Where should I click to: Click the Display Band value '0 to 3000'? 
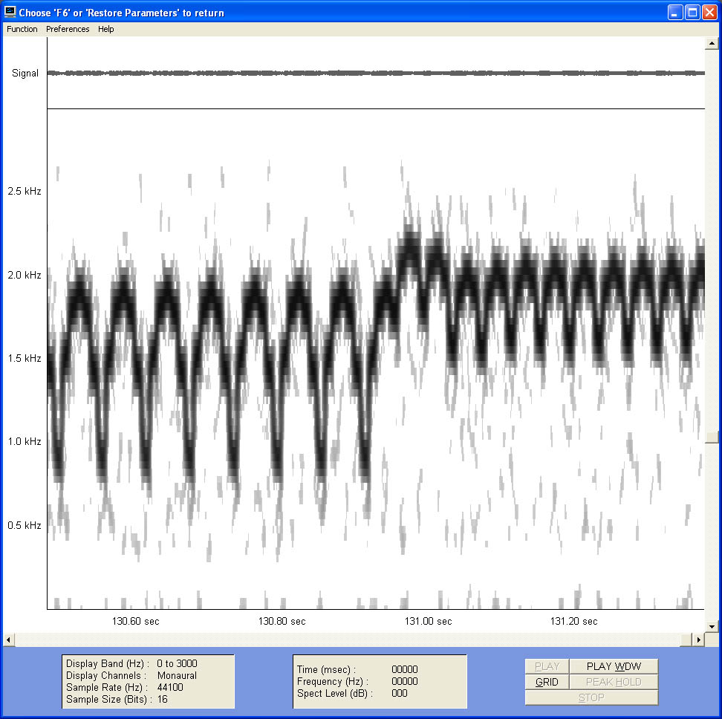[177, 663]
